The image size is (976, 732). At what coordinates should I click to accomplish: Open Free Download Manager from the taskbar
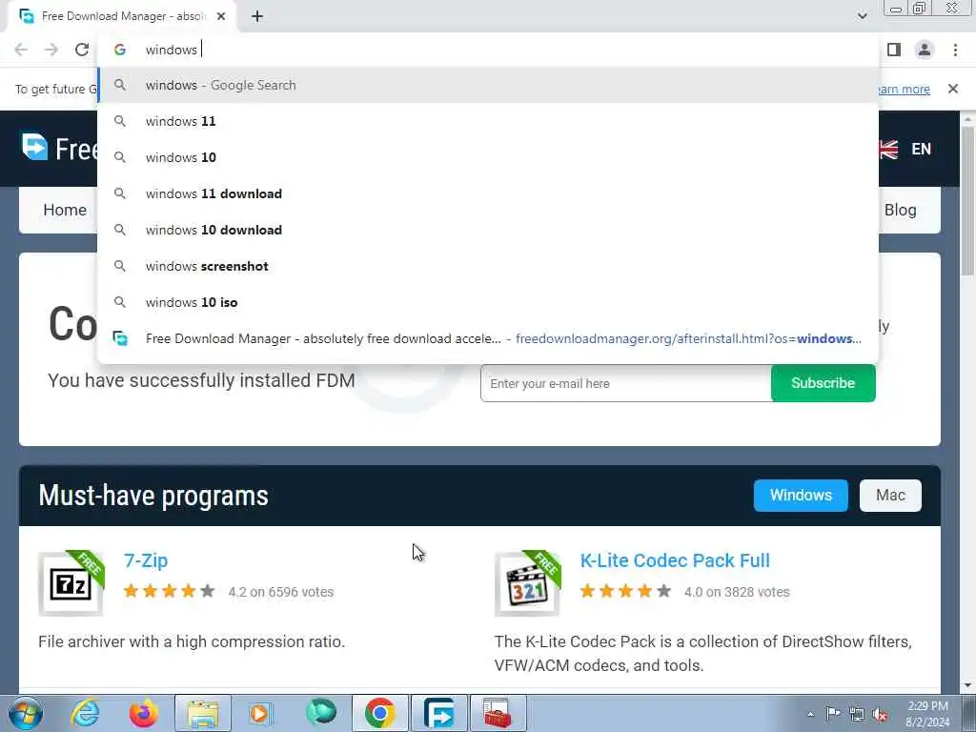438,713
